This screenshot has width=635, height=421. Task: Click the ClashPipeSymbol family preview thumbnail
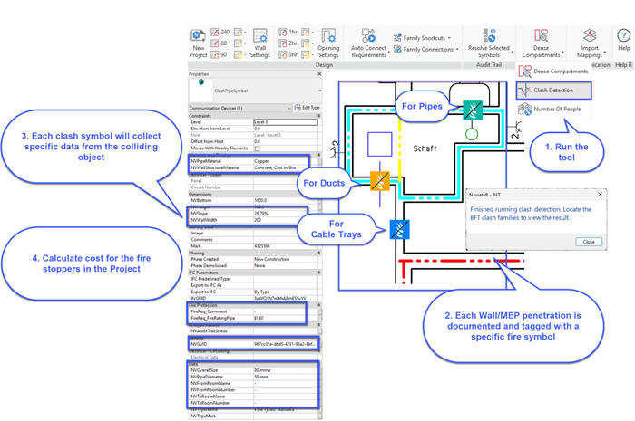pyautogui.click(x=200, y=91)
